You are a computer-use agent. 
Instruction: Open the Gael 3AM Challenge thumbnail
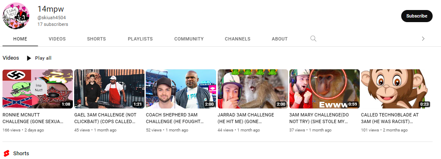(109, 89)
